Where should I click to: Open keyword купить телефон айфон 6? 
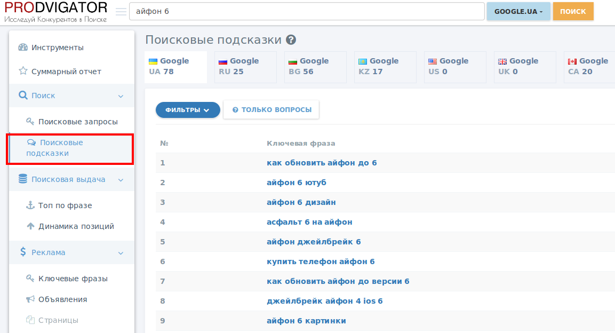pyautogui.click(x=321, y=261)
